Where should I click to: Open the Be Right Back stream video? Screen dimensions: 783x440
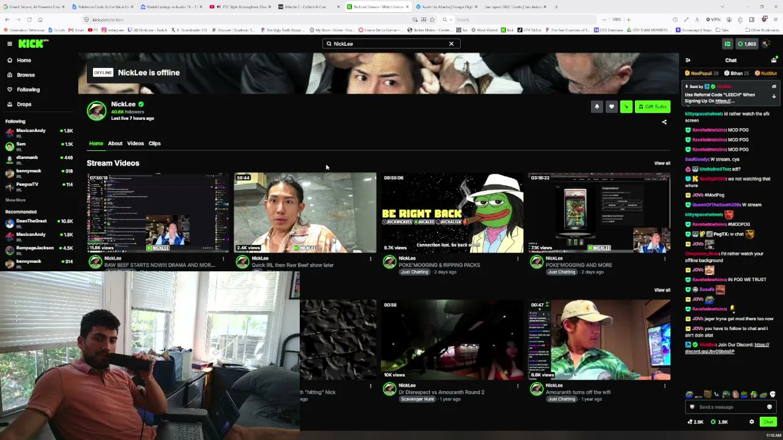point(452,213)
